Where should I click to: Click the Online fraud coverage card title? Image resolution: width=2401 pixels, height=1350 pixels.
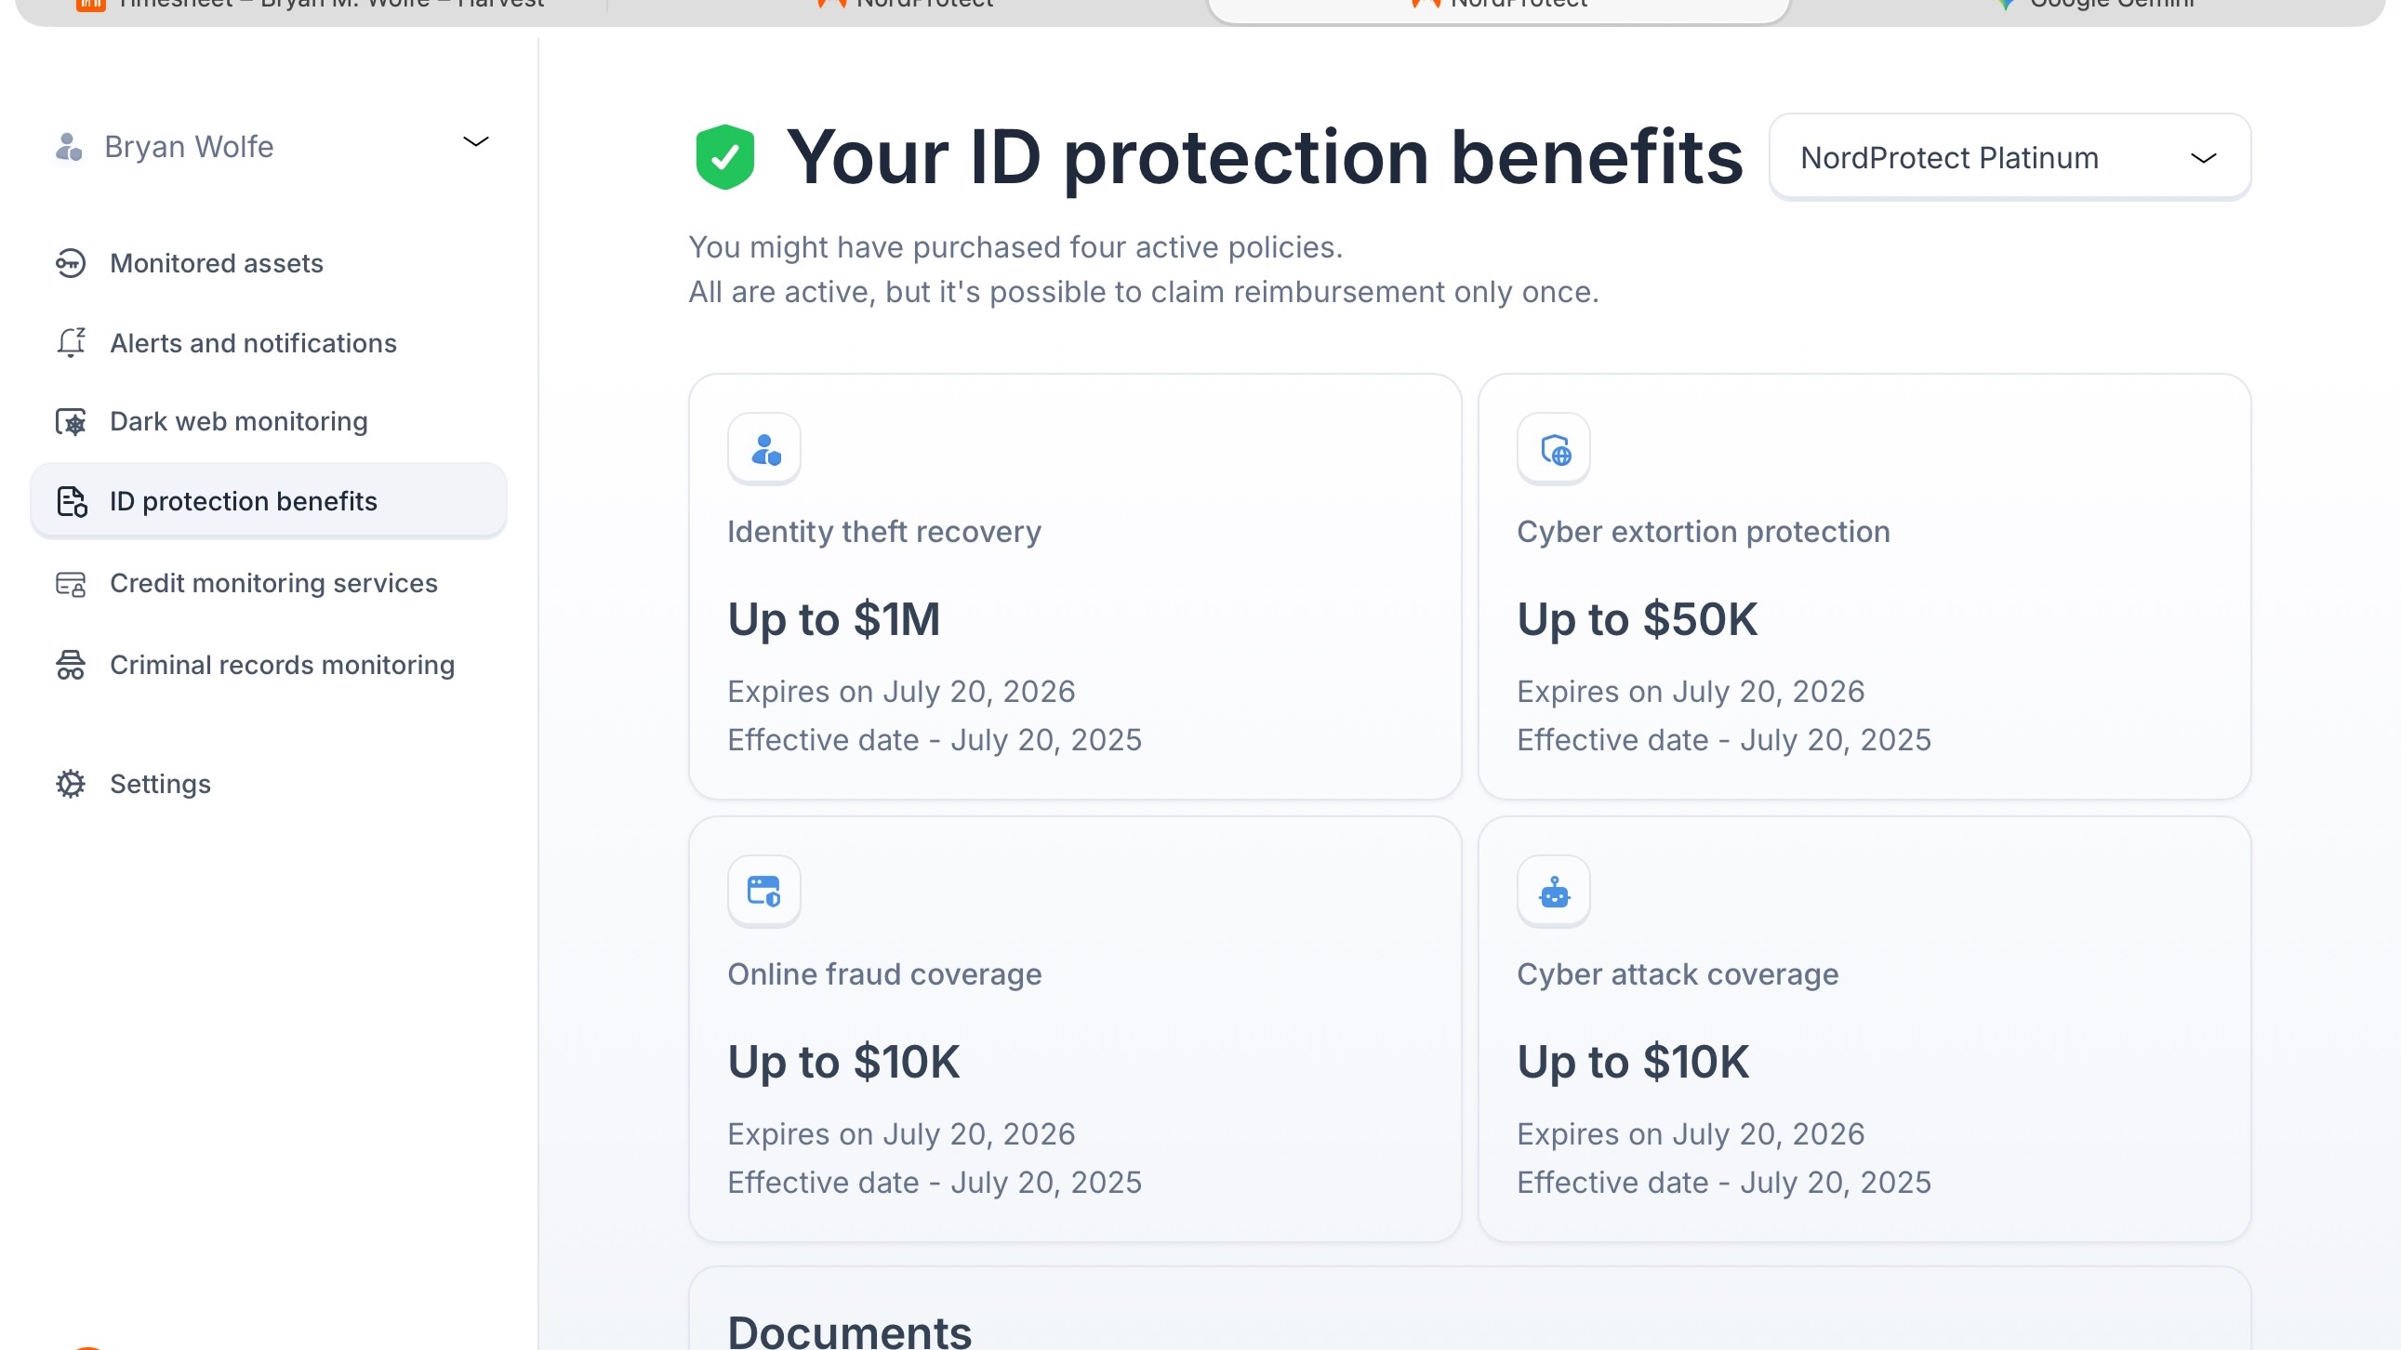pyautogui.click(x=884, y=974)
